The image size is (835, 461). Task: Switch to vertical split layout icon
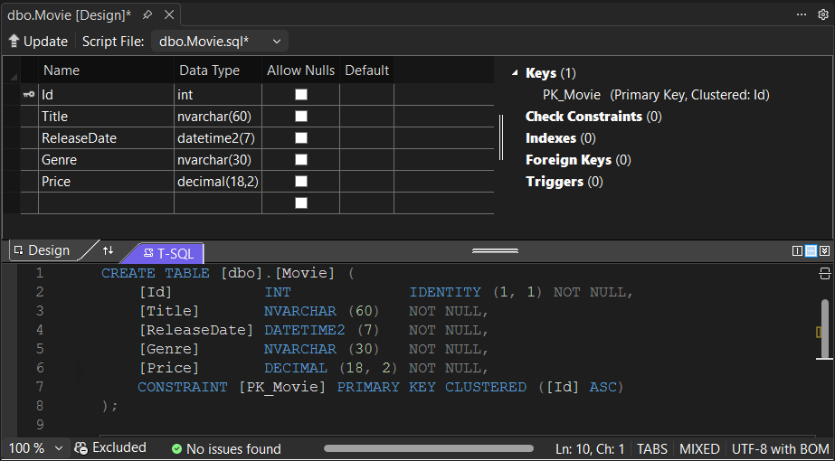tap(797, 250)
